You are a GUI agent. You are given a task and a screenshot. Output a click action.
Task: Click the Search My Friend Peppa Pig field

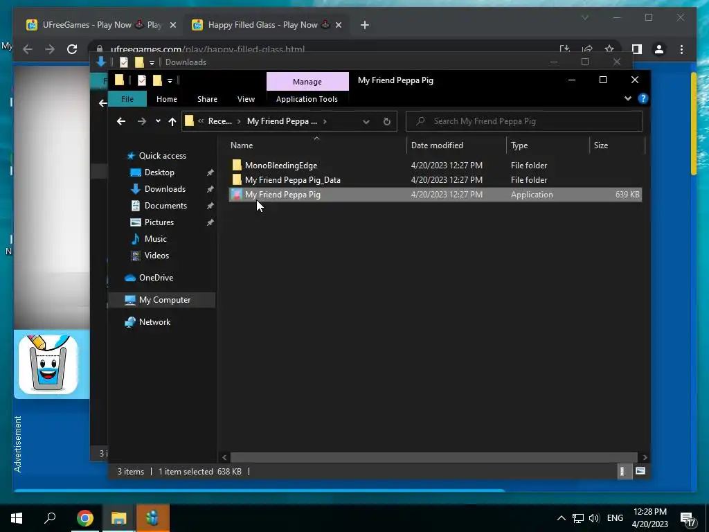point(524,121)
